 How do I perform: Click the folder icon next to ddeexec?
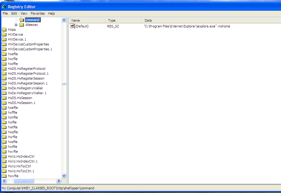coord(21,25)
